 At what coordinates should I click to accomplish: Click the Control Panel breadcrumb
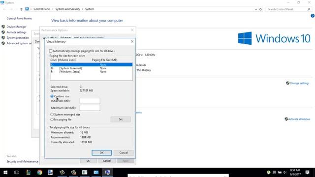tap(42, 9)
